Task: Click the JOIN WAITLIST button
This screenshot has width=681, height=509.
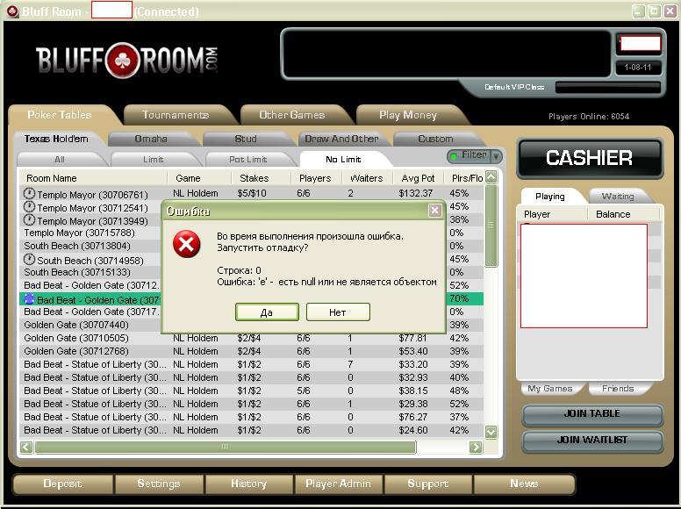Action: (x=592, y=441)
